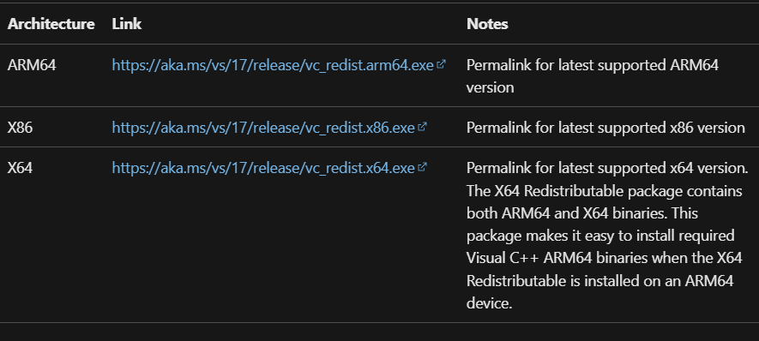The width and height of the screenshot is (759, 341).
Task: Click 'Permalink for latest supported x64 version' text
Action: point(606,168)
